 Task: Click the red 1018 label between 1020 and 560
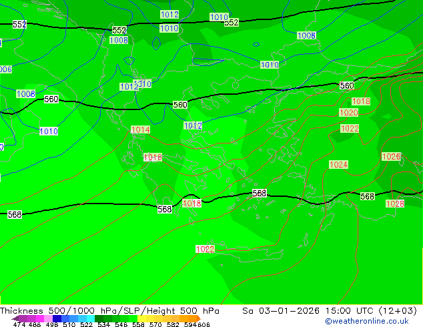tap(361, 101)
